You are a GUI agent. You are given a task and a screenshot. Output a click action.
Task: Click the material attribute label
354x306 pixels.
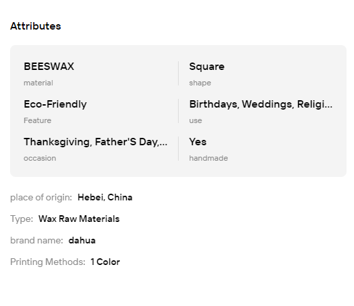[38, 83]
